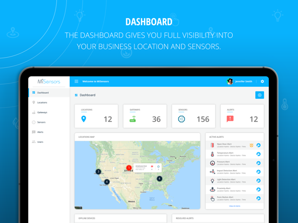298x223 pixels.
Task: Resolve Temperature Alert with wrench icon
Action: [x=258, y=154]
